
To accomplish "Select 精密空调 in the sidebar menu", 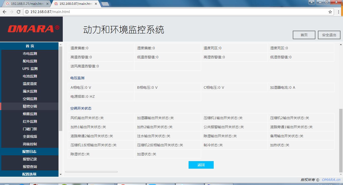I will coord(29,106).
